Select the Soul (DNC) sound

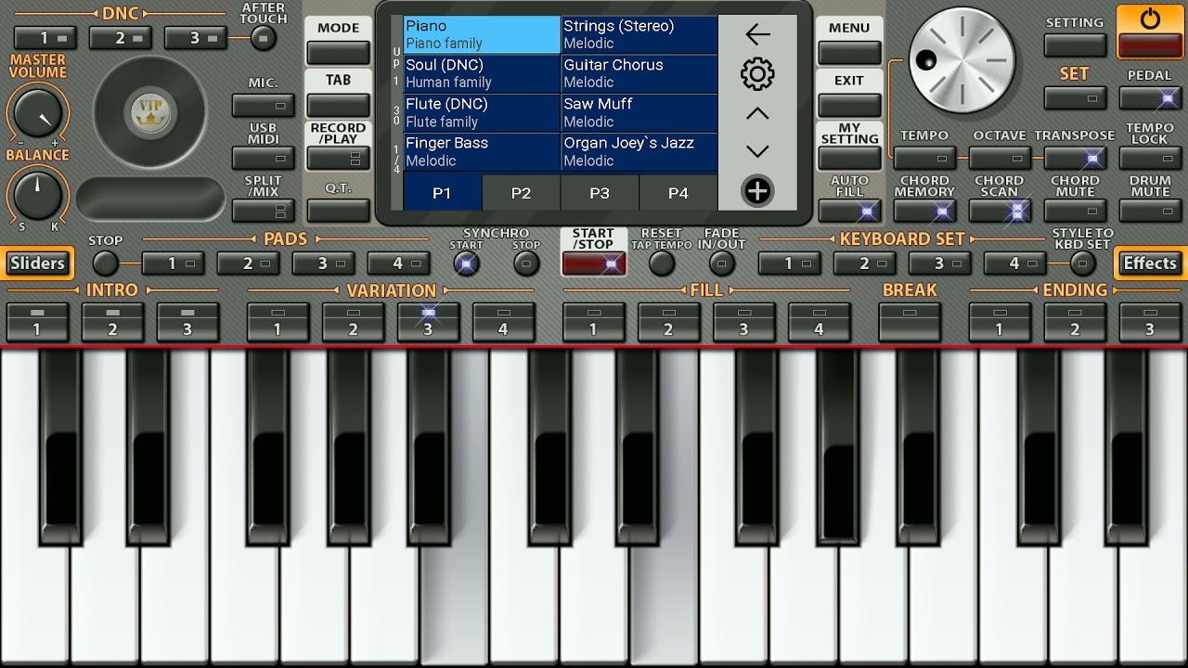(481, 73)
